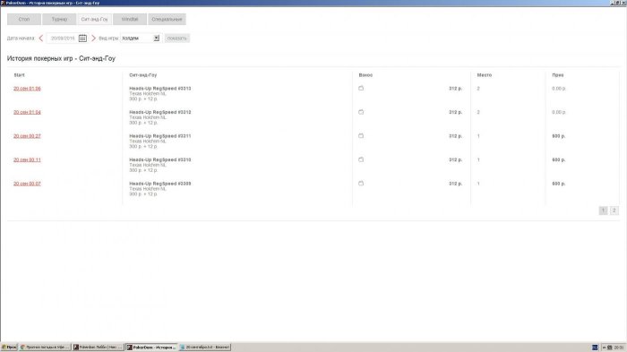Viewport: 627px width, 352px height.
Task: Click buy-in icon for RegSpeed #3309 row
Action: 361,184
